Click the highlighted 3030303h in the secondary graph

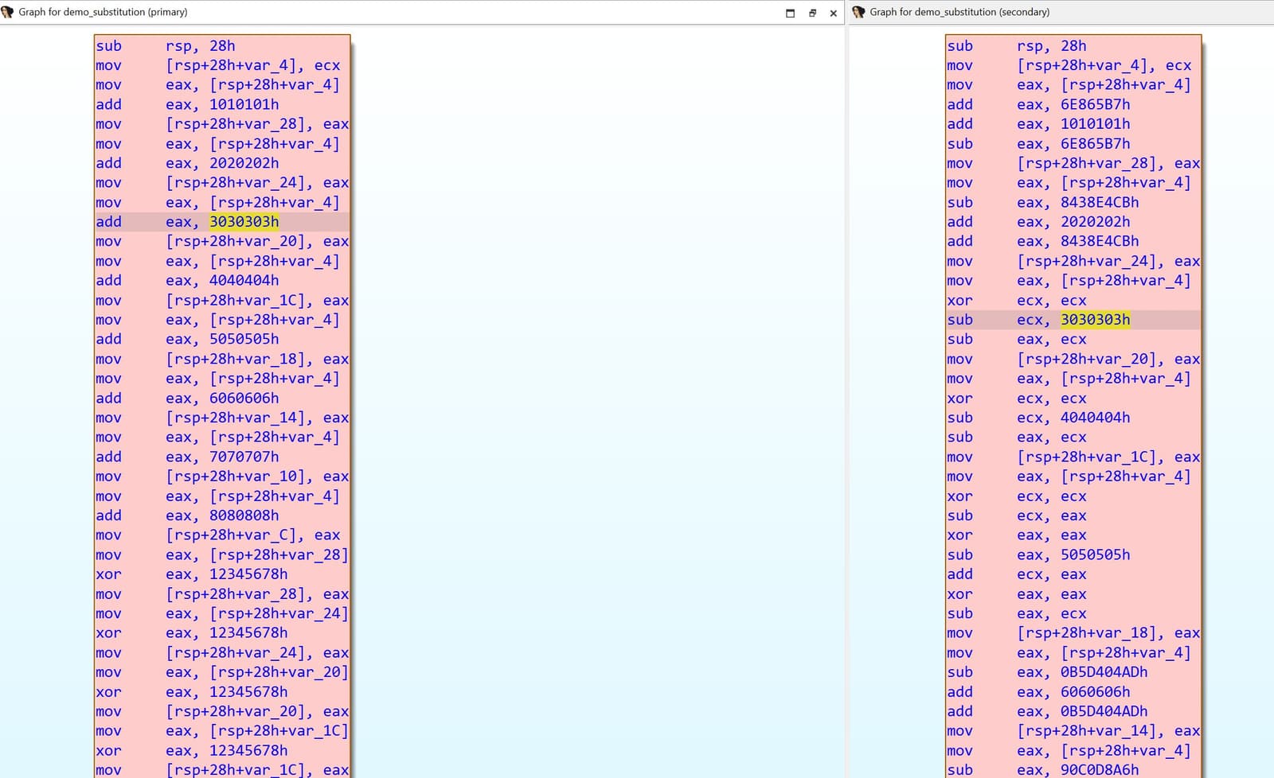tap(1096, 320)
